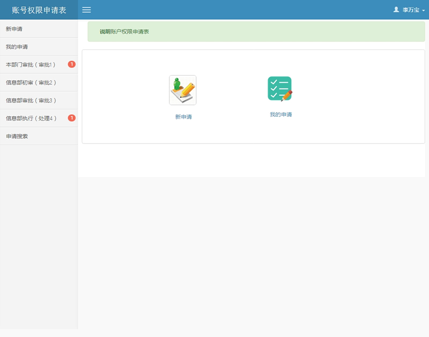The width and height of the screenshot is (429, 337).
Task: Open 信息部审批（审批3） in the sidebar
Action: (39, 100)
